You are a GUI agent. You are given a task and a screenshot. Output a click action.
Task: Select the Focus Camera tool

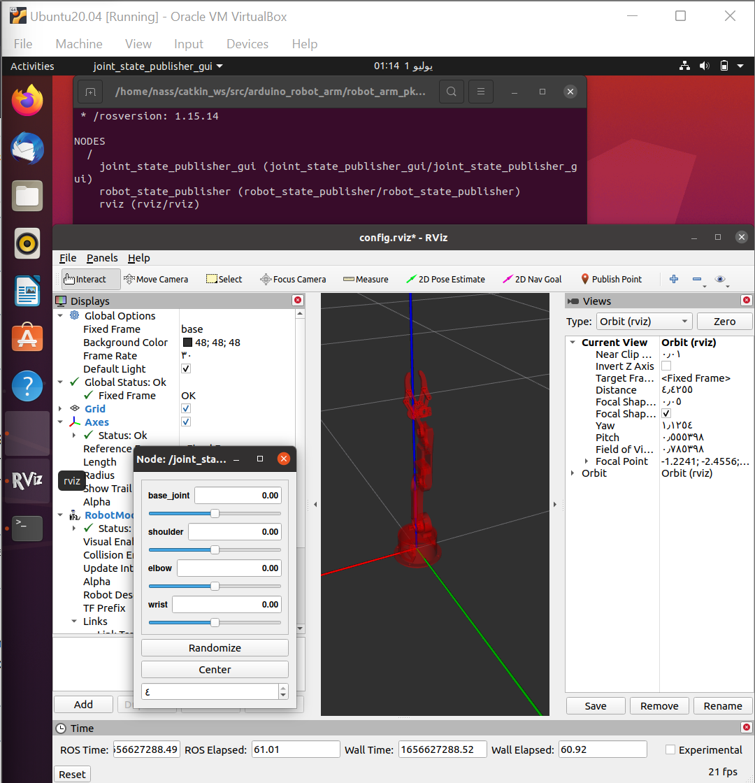[x=293, y=279]
